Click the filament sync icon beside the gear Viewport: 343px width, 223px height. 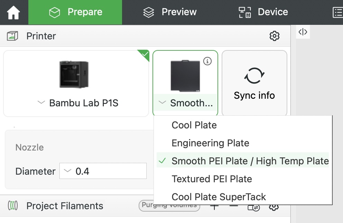[x=254, y=207]
